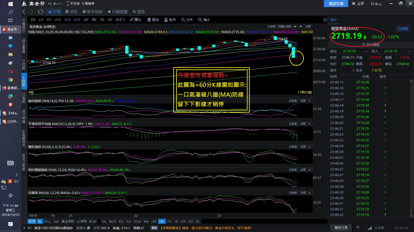Toggle 隐藏主指标 to hide main indicator
Viewport: 414px width, 232px height.
[x=285, y=27]
